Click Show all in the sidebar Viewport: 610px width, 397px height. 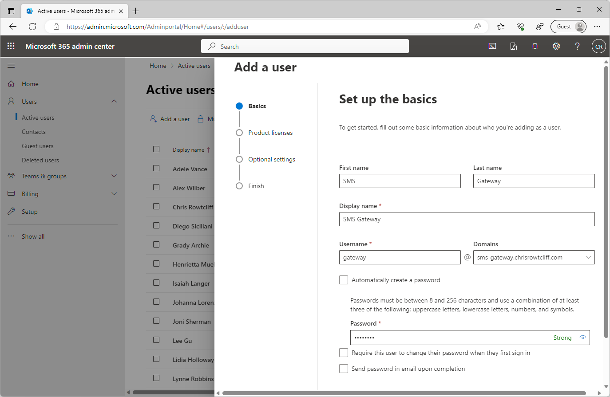33,236
